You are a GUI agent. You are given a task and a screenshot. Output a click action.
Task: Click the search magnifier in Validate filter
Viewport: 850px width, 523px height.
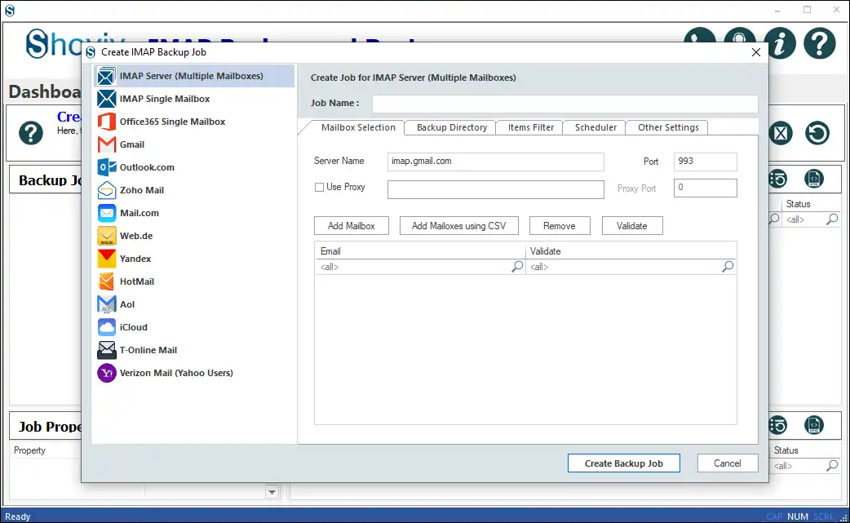(728, 266)
